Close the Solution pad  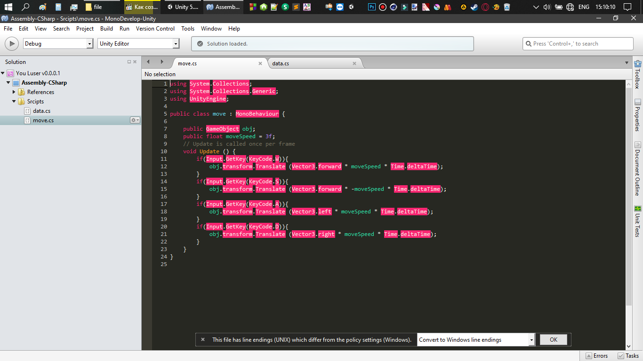135,62
